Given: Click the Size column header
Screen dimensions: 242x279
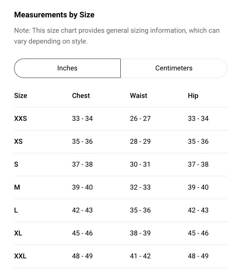Looking at the screenshot, I should [x=21, y=96].
